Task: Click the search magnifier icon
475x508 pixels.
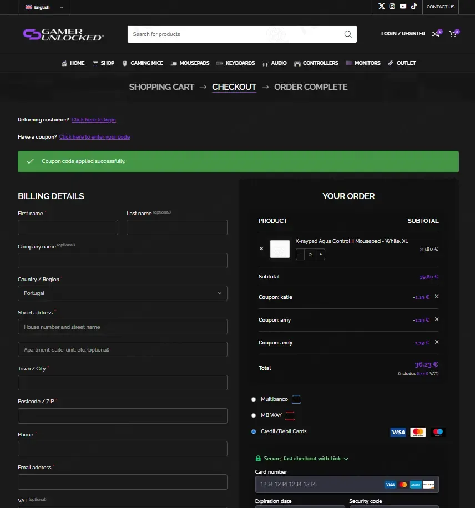Action: [x=348, y=34]
